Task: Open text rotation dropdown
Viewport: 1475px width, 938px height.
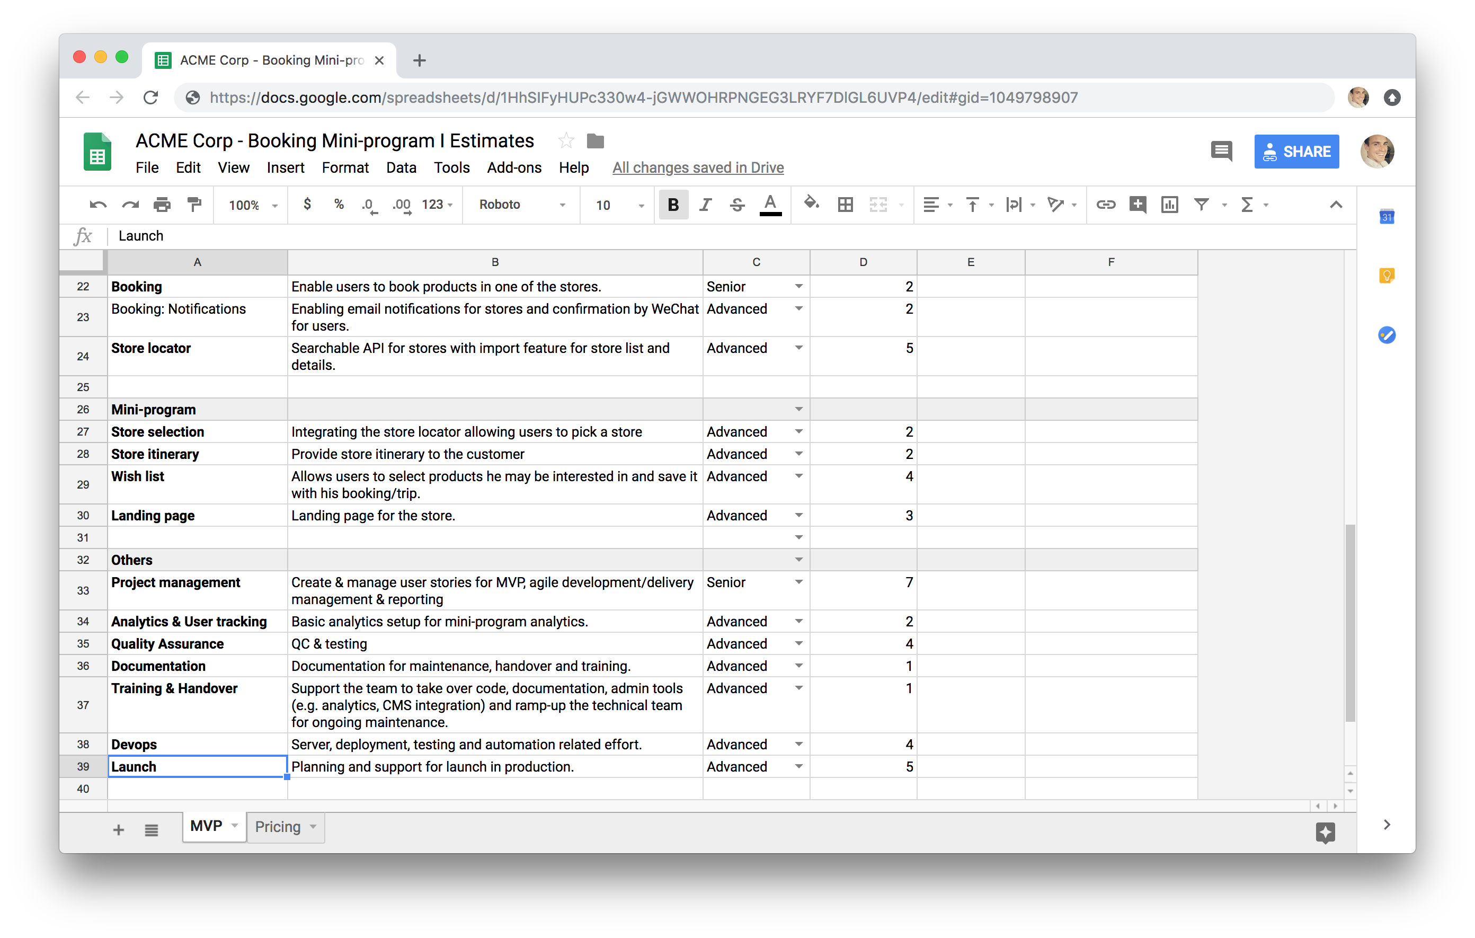Action: click(1062, 205)
